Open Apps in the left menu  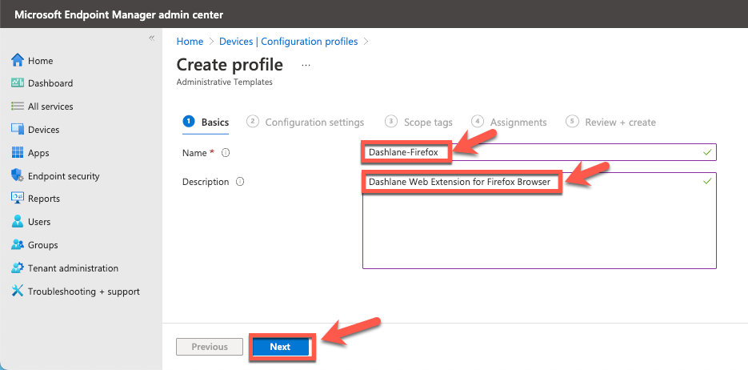coord(38,153)
